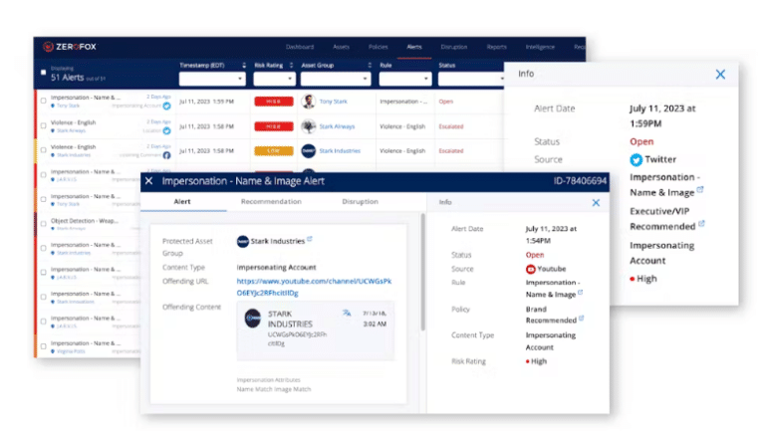This screenshot has width=765, height=436.
Task: Click Facebook icon on third alert row
Action: [167, 155]
